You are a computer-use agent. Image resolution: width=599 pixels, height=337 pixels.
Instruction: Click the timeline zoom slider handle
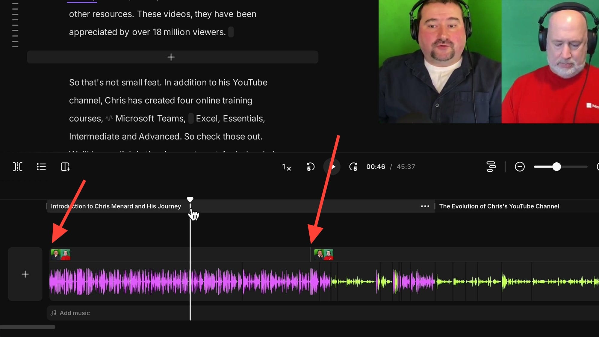coord(556,167)
